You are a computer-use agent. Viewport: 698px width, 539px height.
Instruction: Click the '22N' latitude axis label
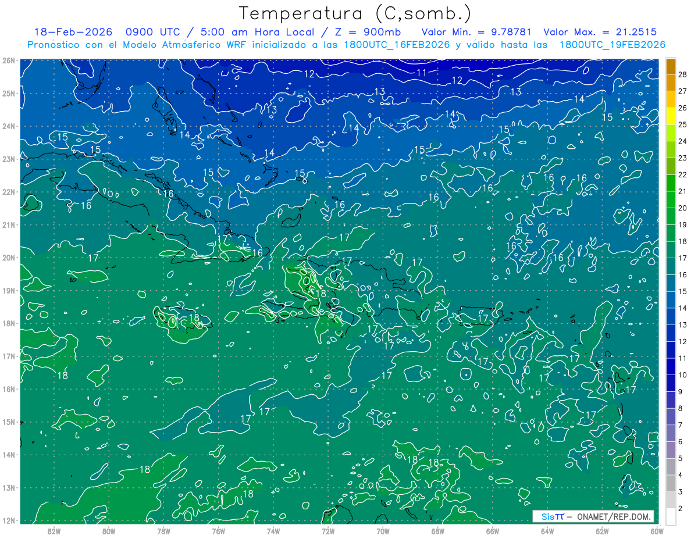point(8,192)
